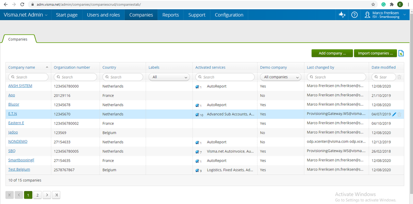Open Configuration menu

[229, 15]
